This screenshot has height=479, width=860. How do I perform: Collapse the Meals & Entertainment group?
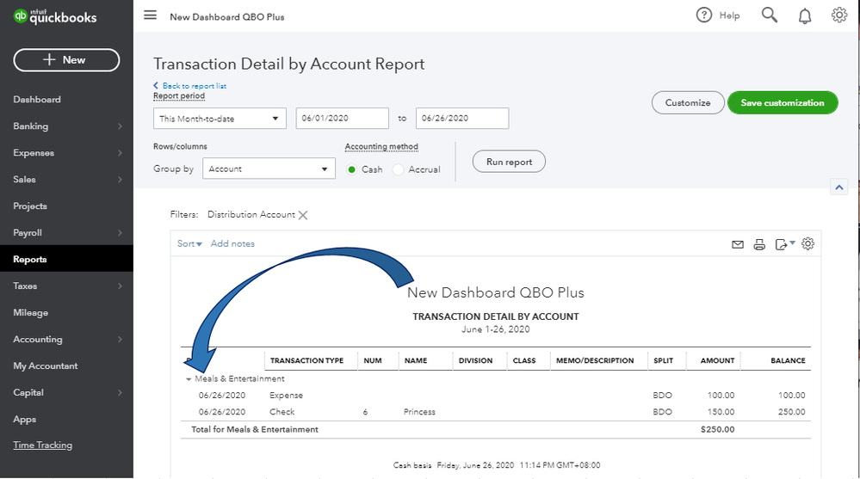tap(189, 379)
